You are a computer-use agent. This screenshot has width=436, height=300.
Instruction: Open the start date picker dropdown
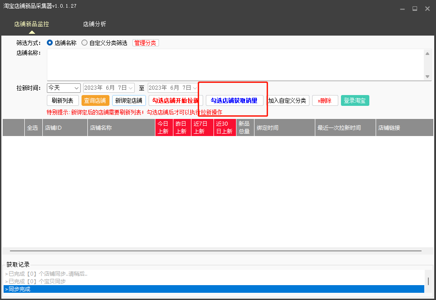[x=131, y=88]
